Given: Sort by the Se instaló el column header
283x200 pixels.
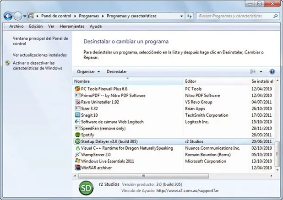Looking at the screenshot, I should (x=262, y=81).
